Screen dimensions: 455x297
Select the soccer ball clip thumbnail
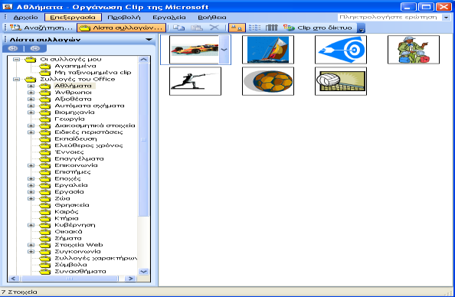268,81
